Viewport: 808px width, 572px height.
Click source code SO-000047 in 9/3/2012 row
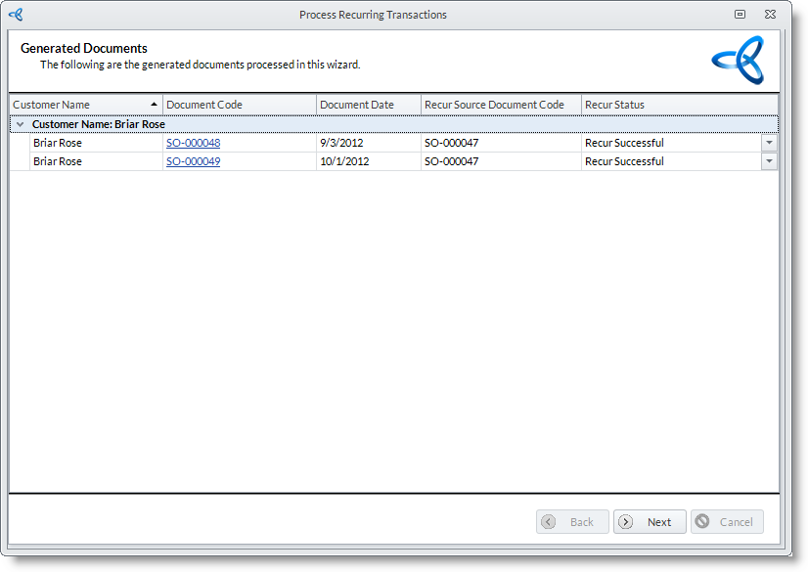451,143
